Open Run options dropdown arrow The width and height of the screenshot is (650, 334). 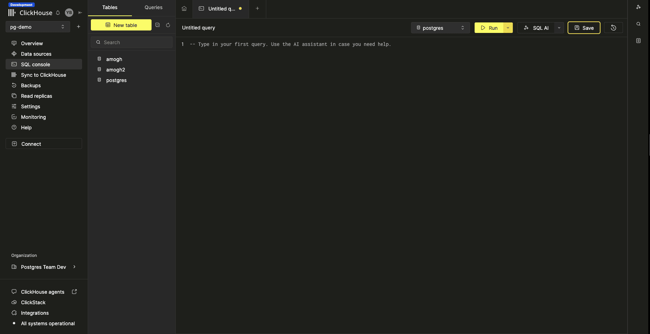click(508, 28)
